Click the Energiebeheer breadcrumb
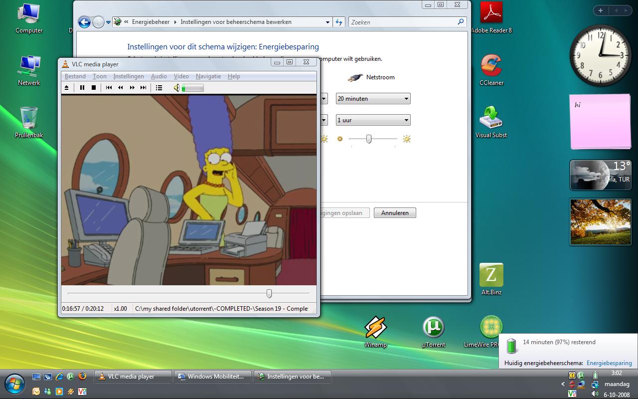This screenshot has height=399, width=638. pos(151,22)
